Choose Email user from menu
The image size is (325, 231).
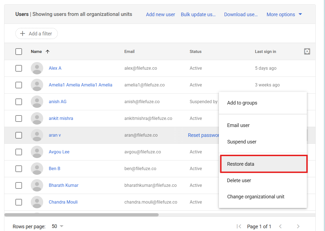pos(263,125)
